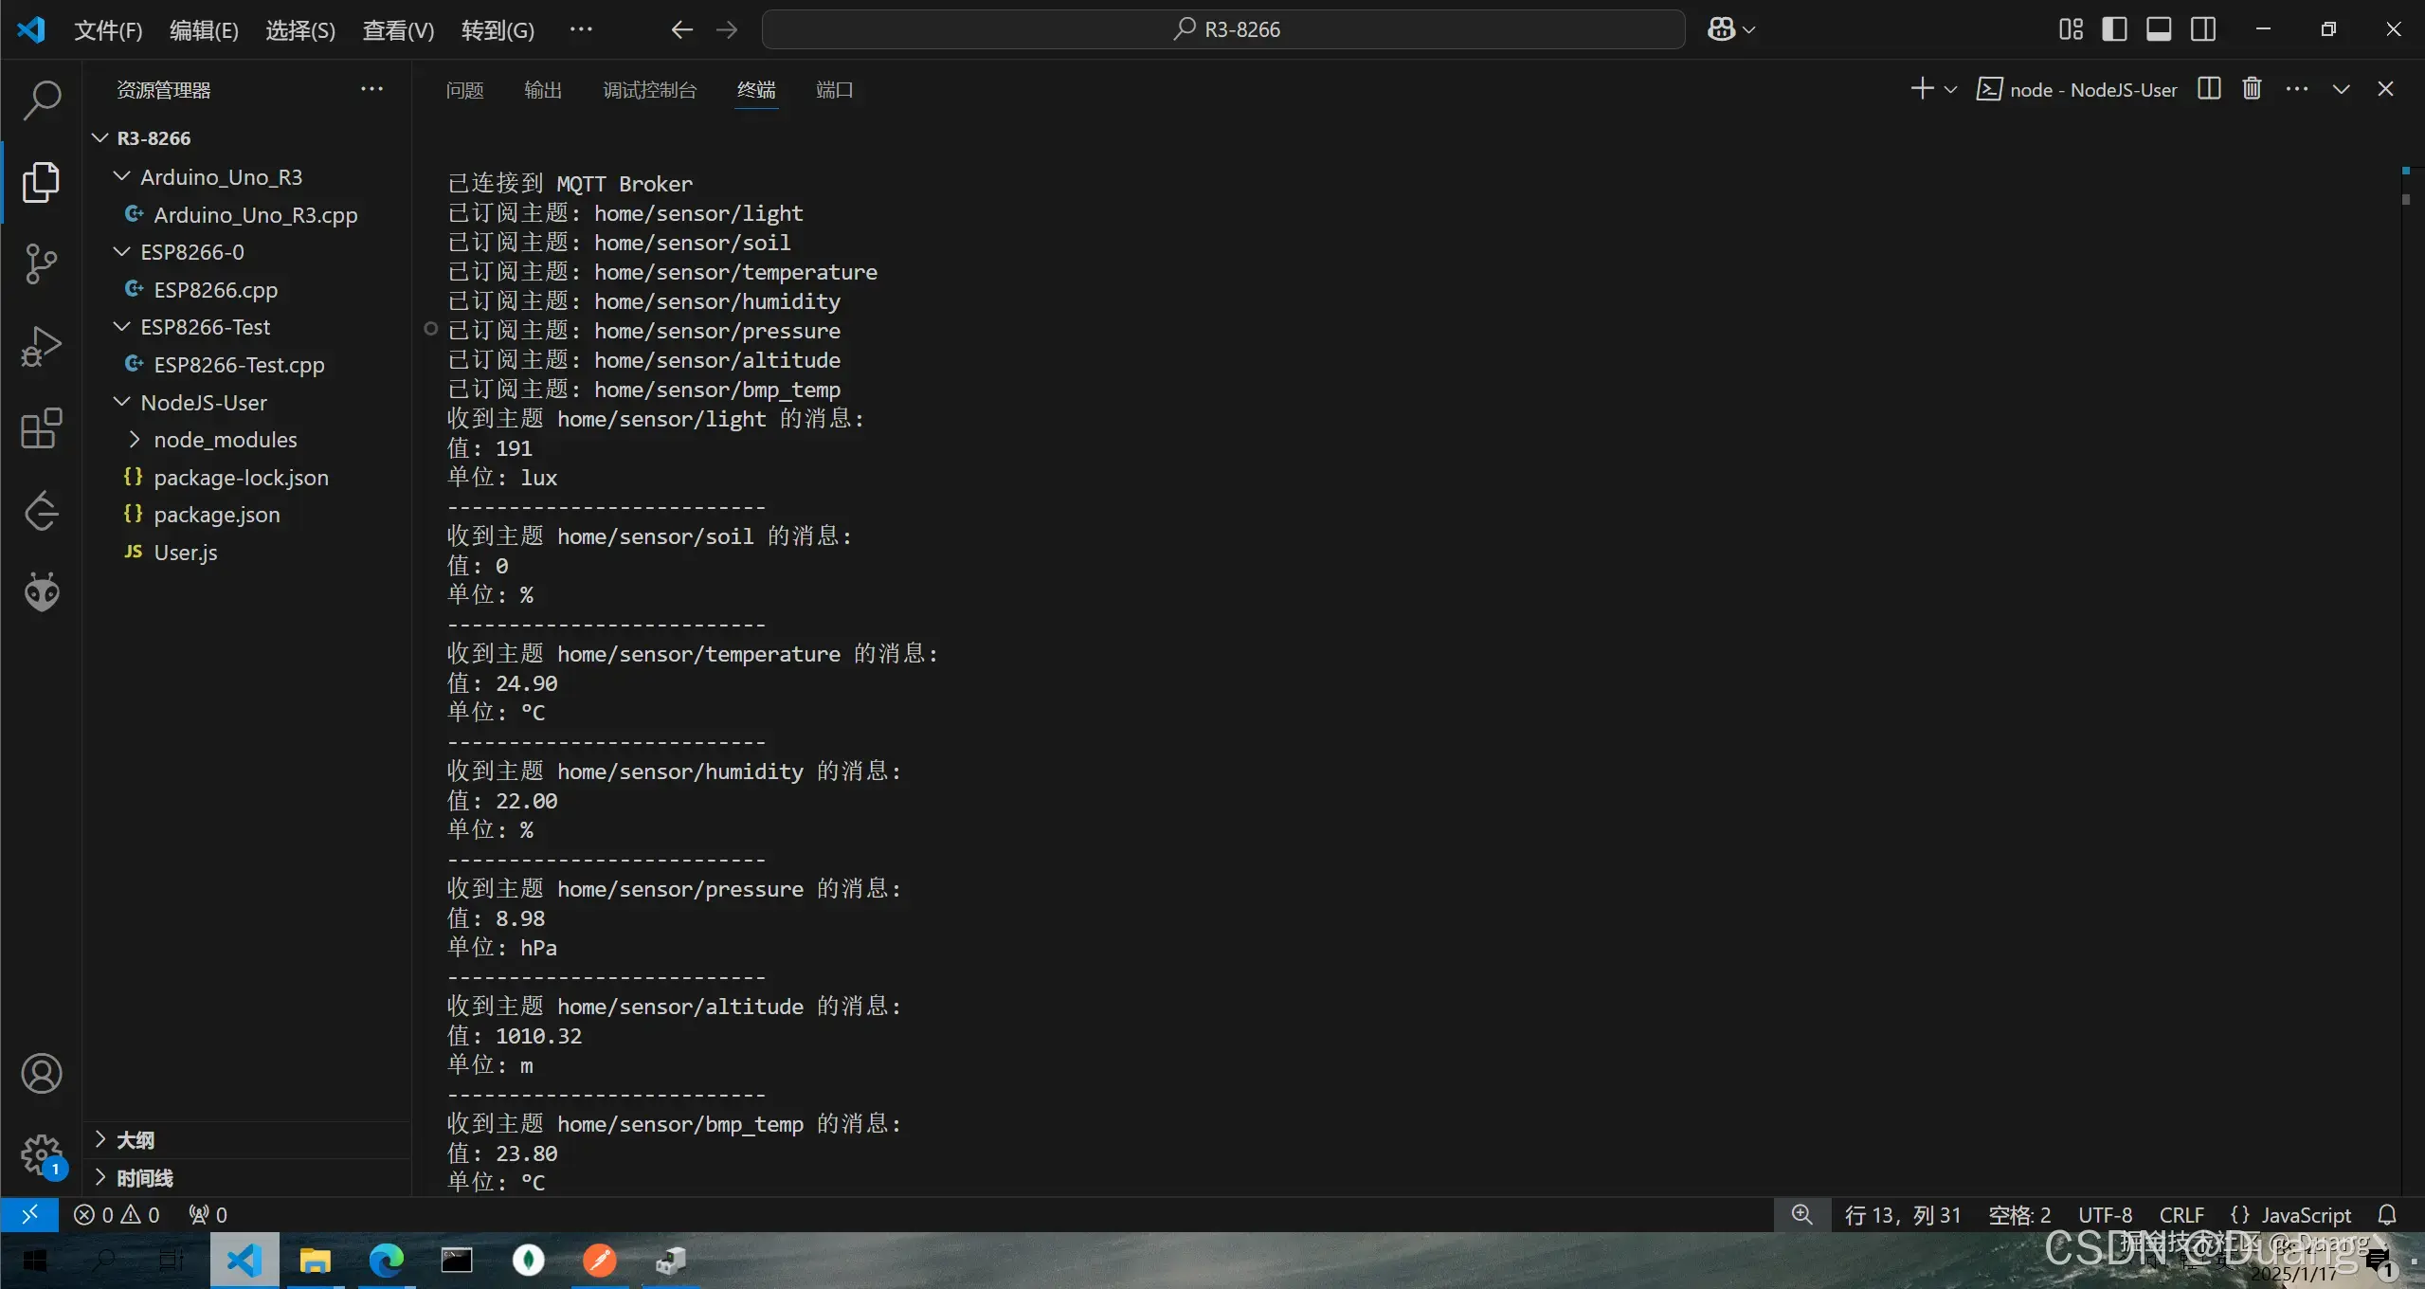Click the JavaScript language mode in the status bar

[x=2305, y=1215]
